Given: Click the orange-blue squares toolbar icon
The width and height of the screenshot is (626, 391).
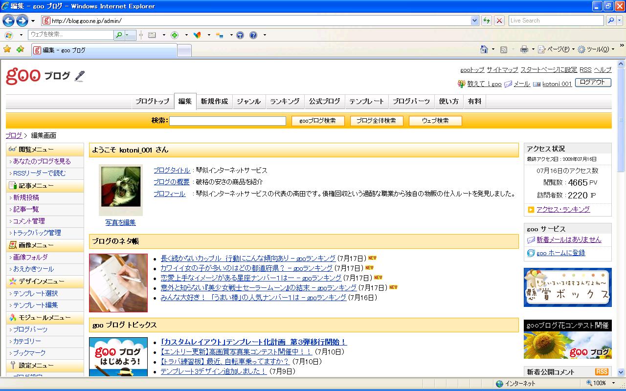Looking at the screenshot, I should (x=220, y=35).
